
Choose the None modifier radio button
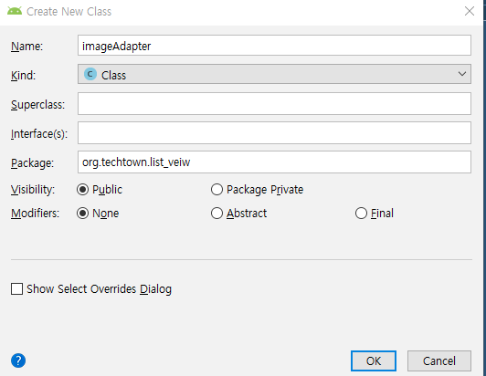pos(83,213)
